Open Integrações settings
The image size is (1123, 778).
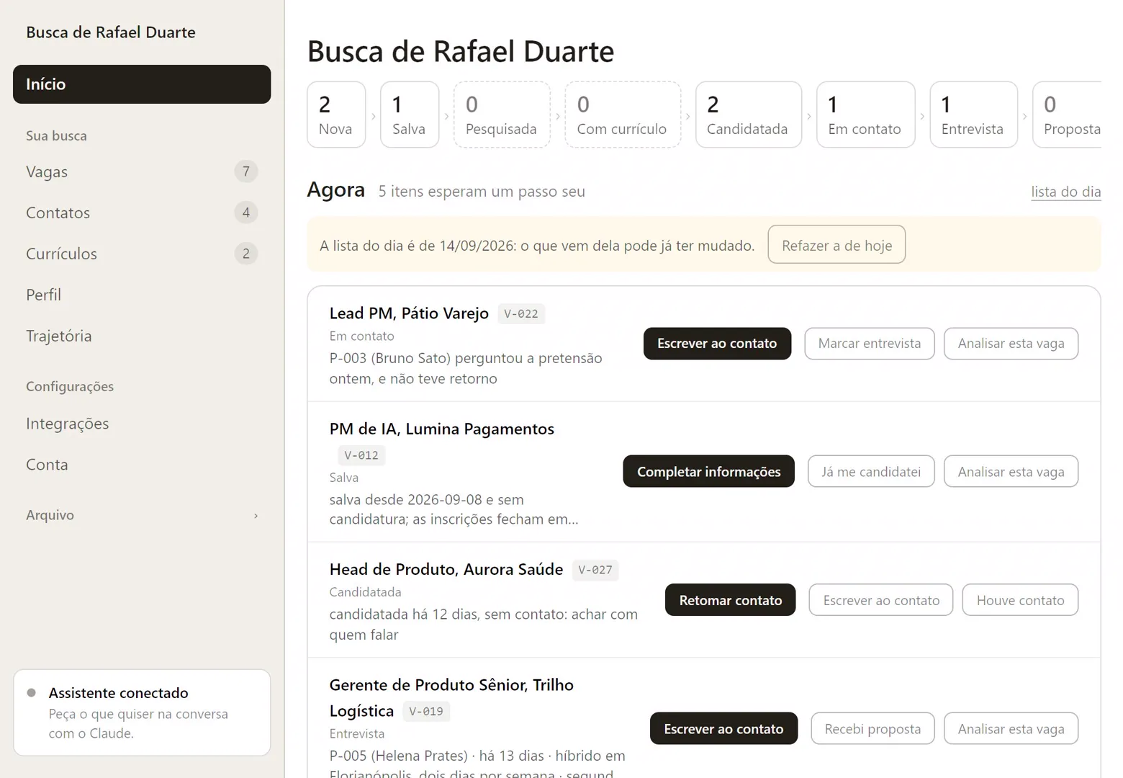pos(142,424)
